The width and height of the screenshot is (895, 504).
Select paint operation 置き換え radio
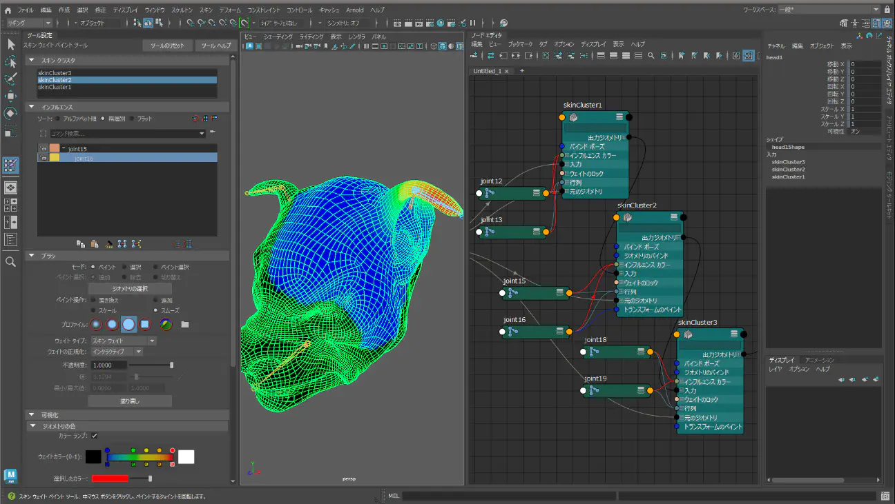pyautogui.click(x=93, y=301)
